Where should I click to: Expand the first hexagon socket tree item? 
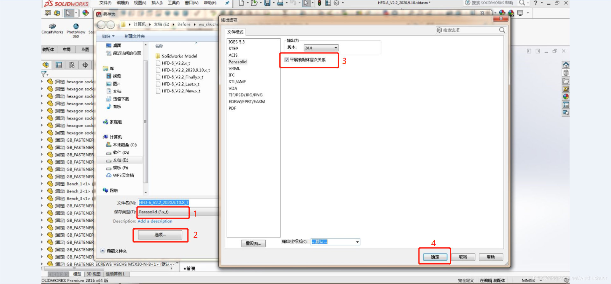(x=42, y=81)
